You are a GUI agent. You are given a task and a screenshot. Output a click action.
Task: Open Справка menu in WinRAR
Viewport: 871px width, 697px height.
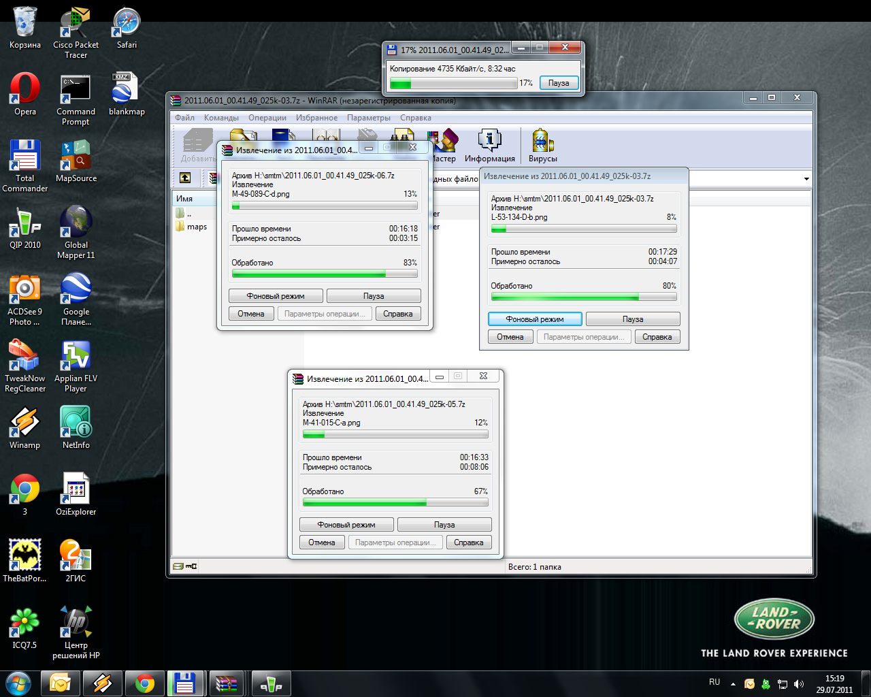[x=416, y=118]
